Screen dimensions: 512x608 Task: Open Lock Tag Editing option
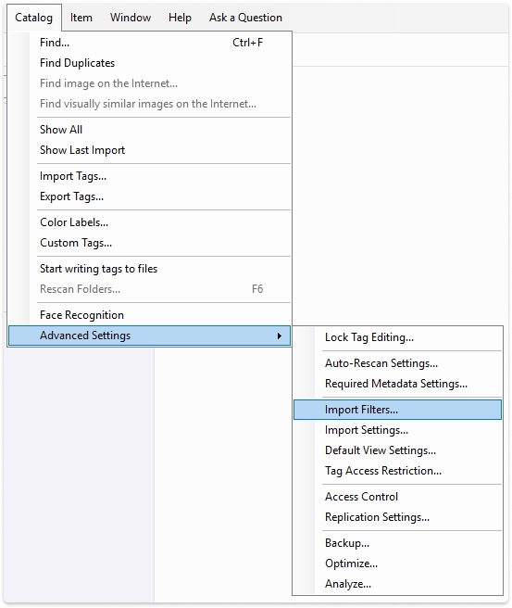point(397,337)
